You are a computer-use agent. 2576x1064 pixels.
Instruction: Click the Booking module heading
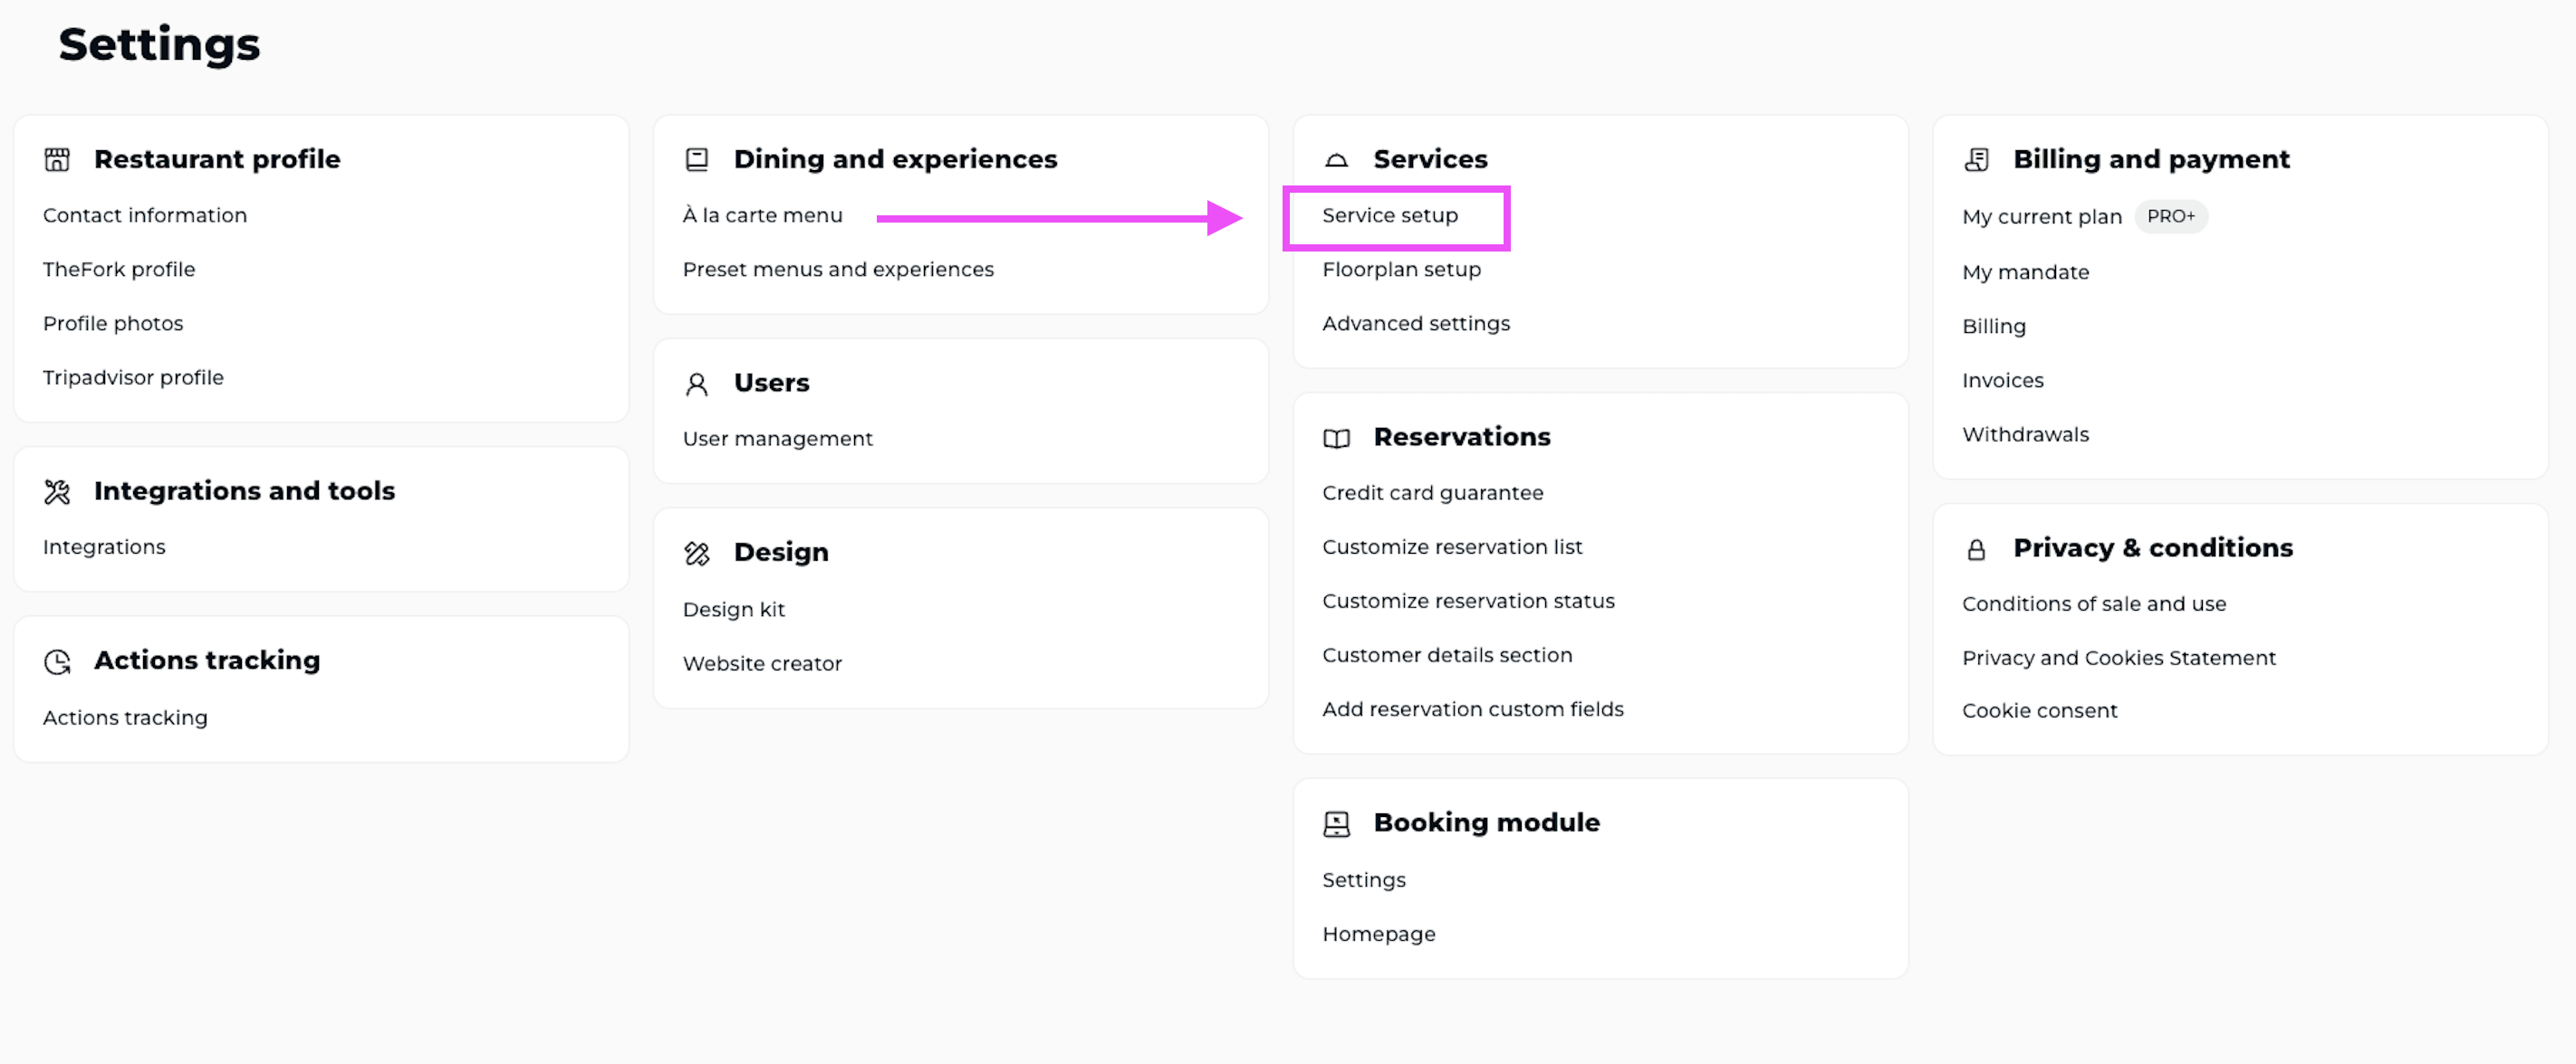tap(1486, 822)
